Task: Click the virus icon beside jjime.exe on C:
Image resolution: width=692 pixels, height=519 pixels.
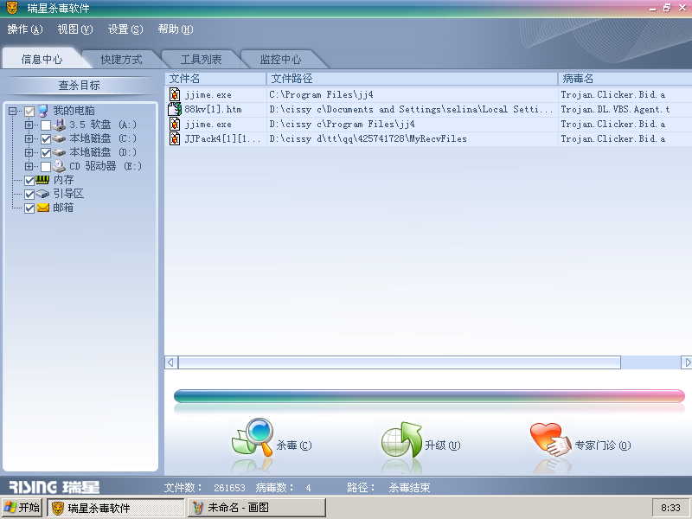Action: coord(175,94)
